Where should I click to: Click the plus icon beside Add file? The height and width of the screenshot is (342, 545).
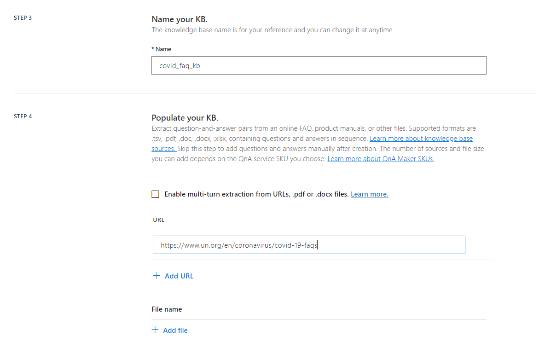(156, 330)
